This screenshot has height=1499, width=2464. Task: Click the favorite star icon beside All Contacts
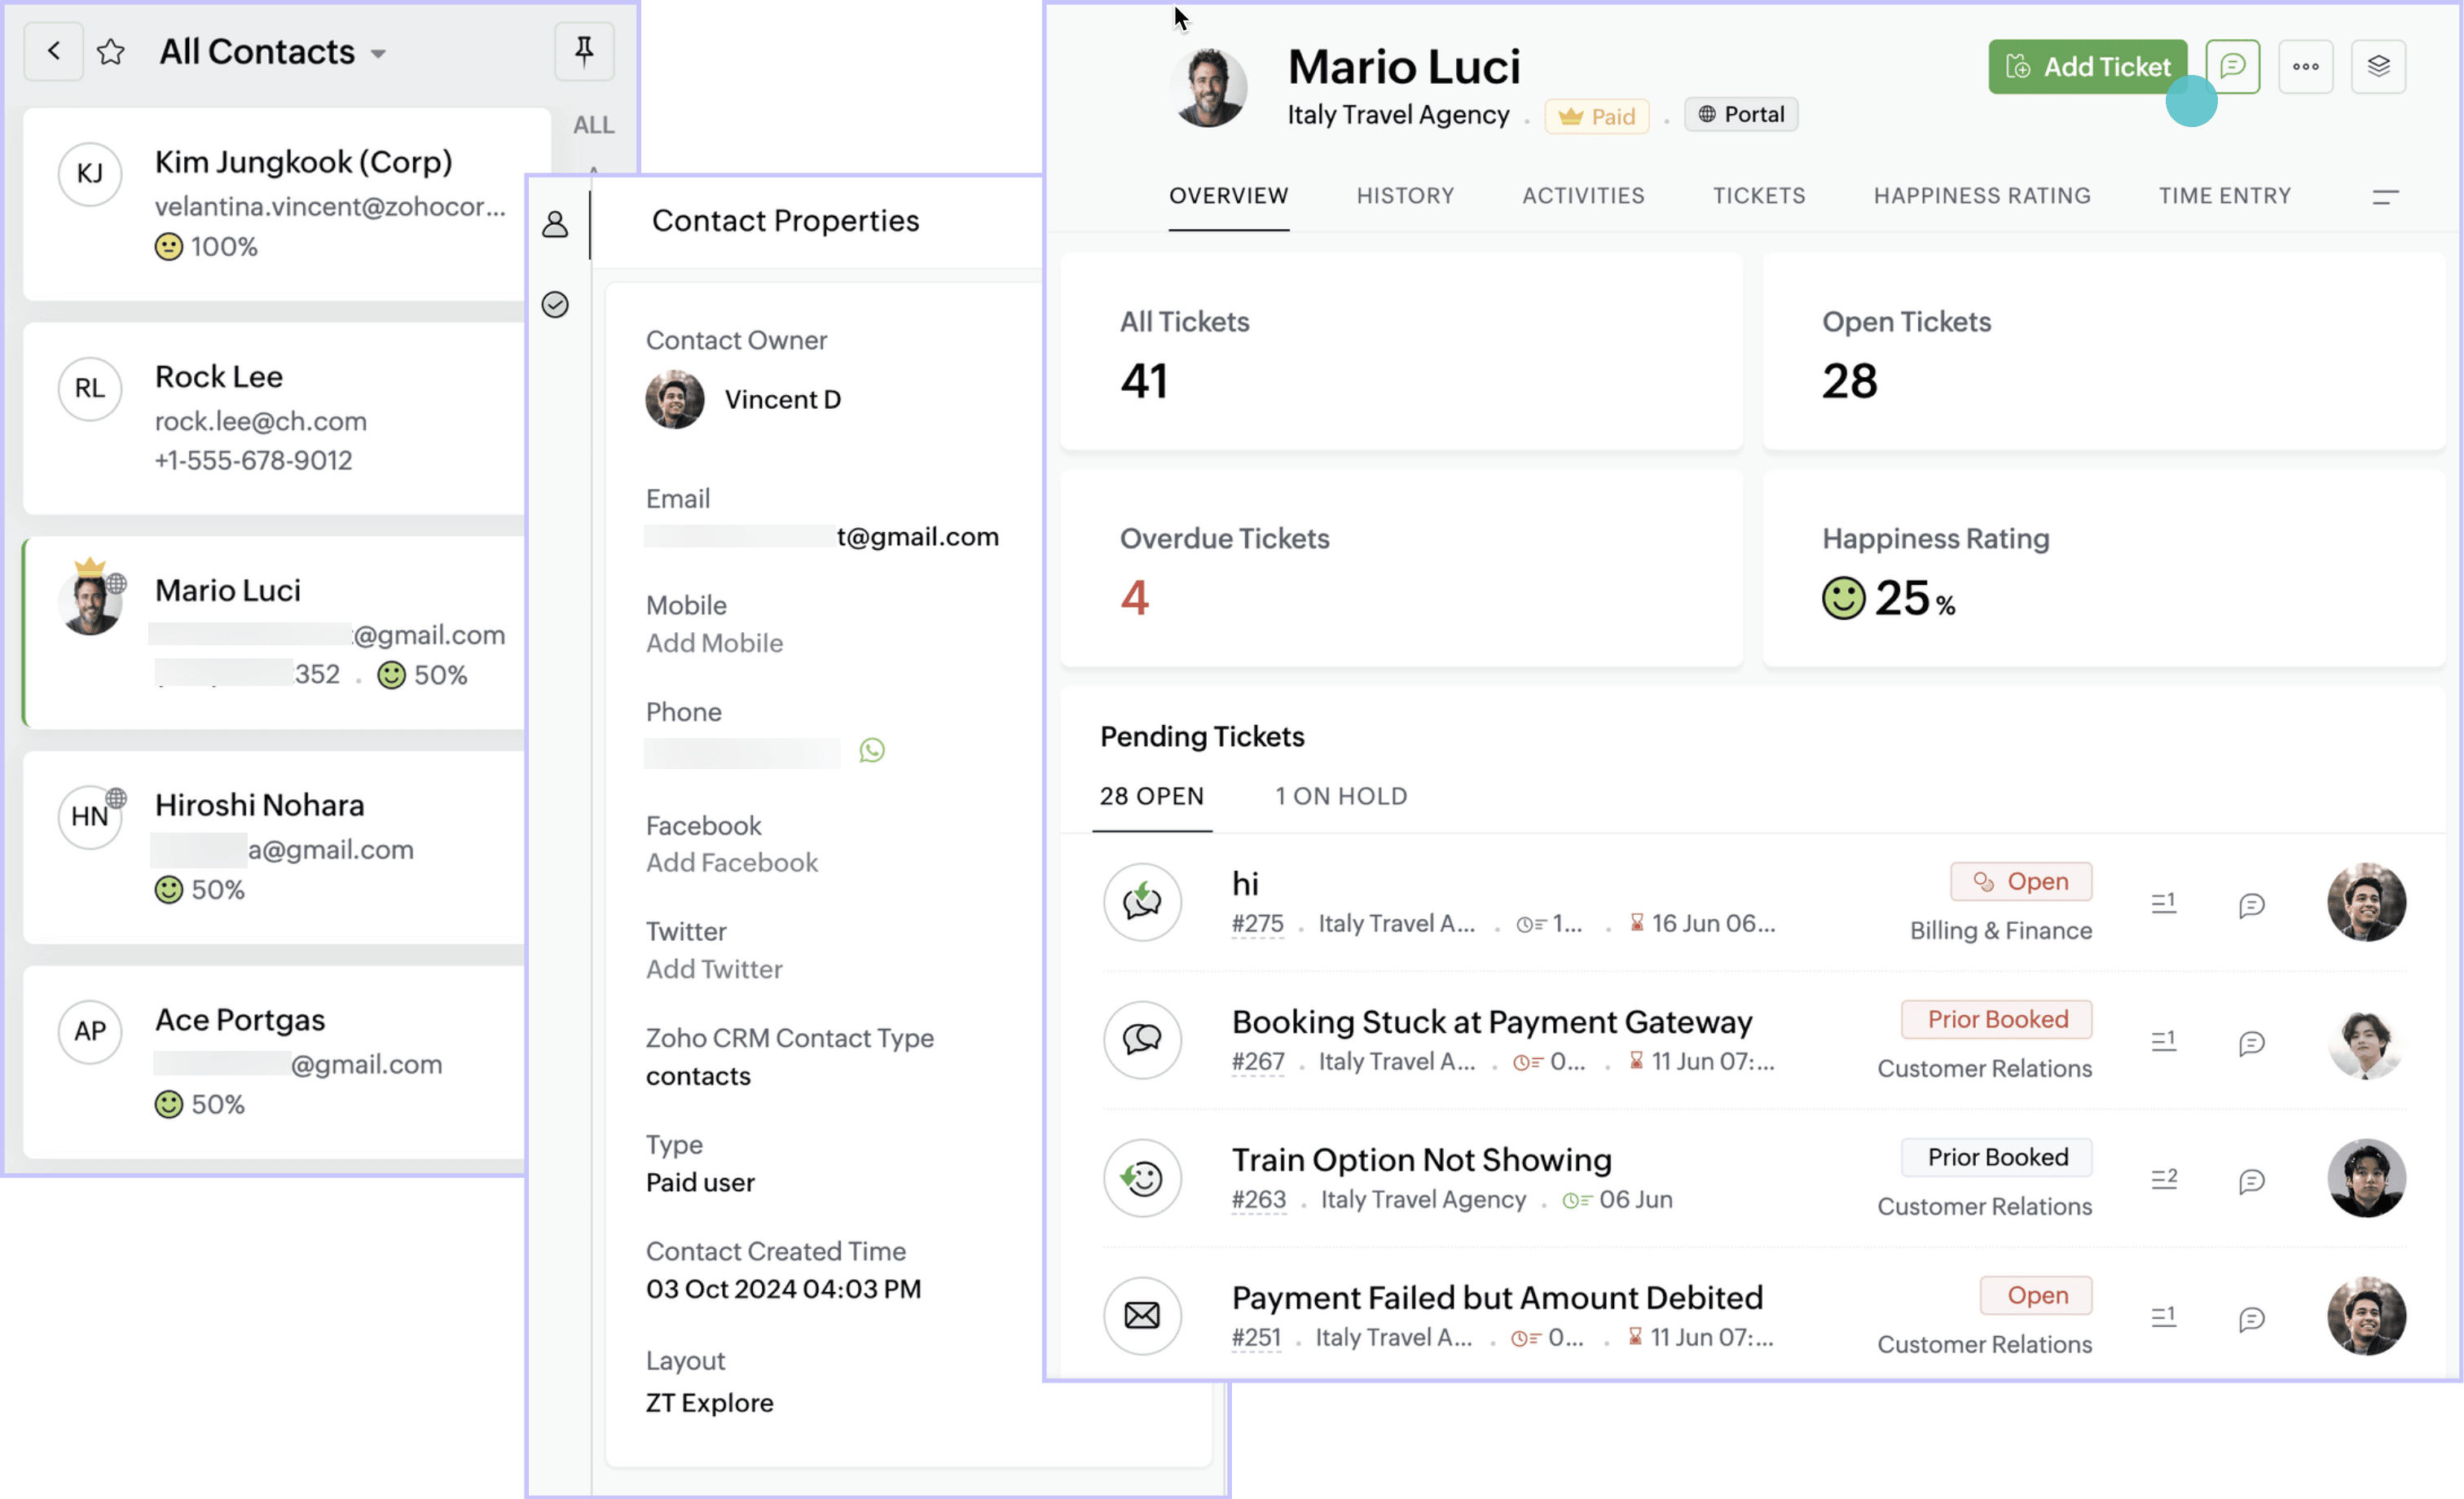(111, 52)
